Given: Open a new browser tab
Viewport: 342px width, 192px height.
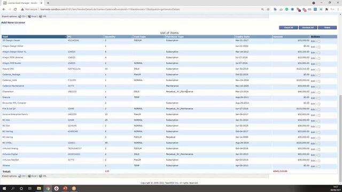Looking at the screenshot, I should [x=48, y=3].
